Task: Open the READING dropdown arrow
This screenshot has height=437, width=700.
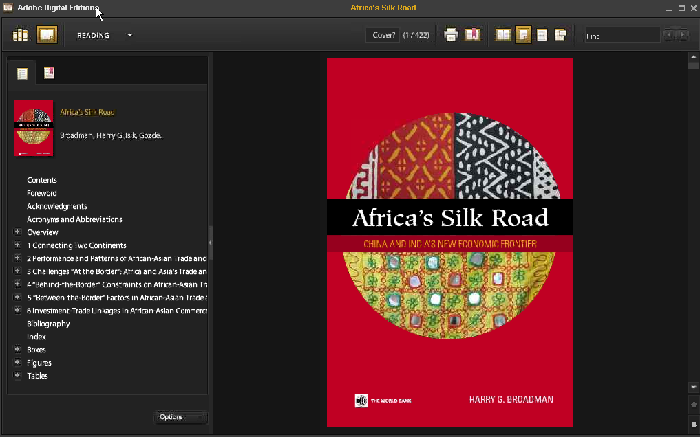Action: pos(129,35)
